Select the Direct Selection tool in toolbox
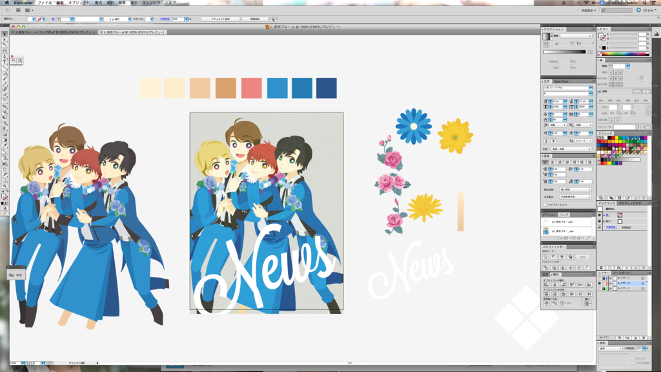Image resolution: width=661 pixels, height=372 pixels. [5, 40]
